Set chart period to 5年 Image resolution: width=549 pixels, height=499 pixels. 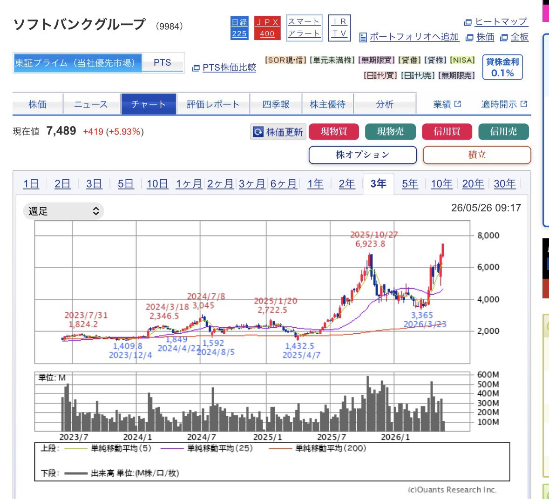[410, 184]
